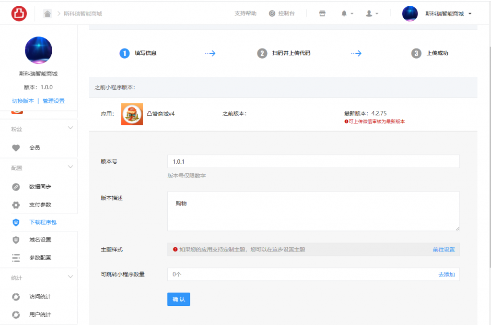Click the 版本描述 text area
The width and height of the screenshot is (491, 325).
[x=314, y=211]
